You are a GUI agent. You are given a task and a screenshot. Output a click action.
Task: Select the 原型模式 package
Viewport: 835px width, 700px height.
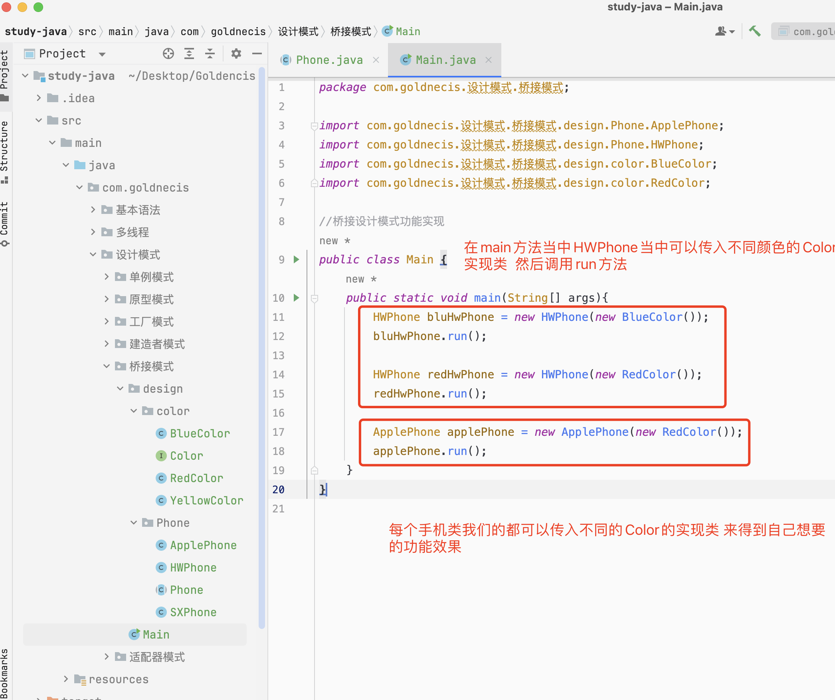(x=144, y=299)
